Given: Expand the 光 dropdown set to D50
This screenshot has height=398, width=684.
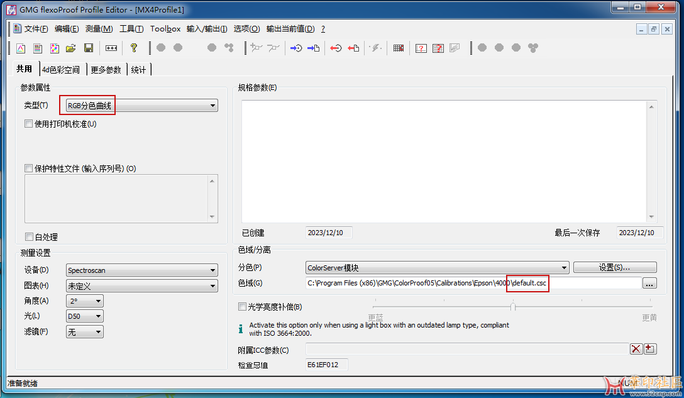Looking at the screenshot, I should [85, 316].
